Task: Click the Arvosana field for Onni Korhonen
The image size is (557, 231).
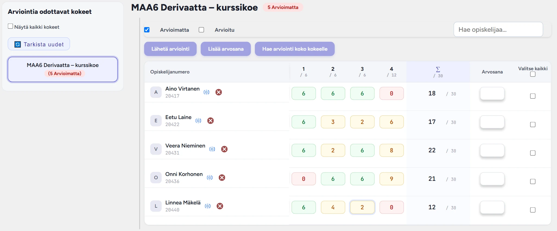Action: pyautogui.click(x=492, y=179)
